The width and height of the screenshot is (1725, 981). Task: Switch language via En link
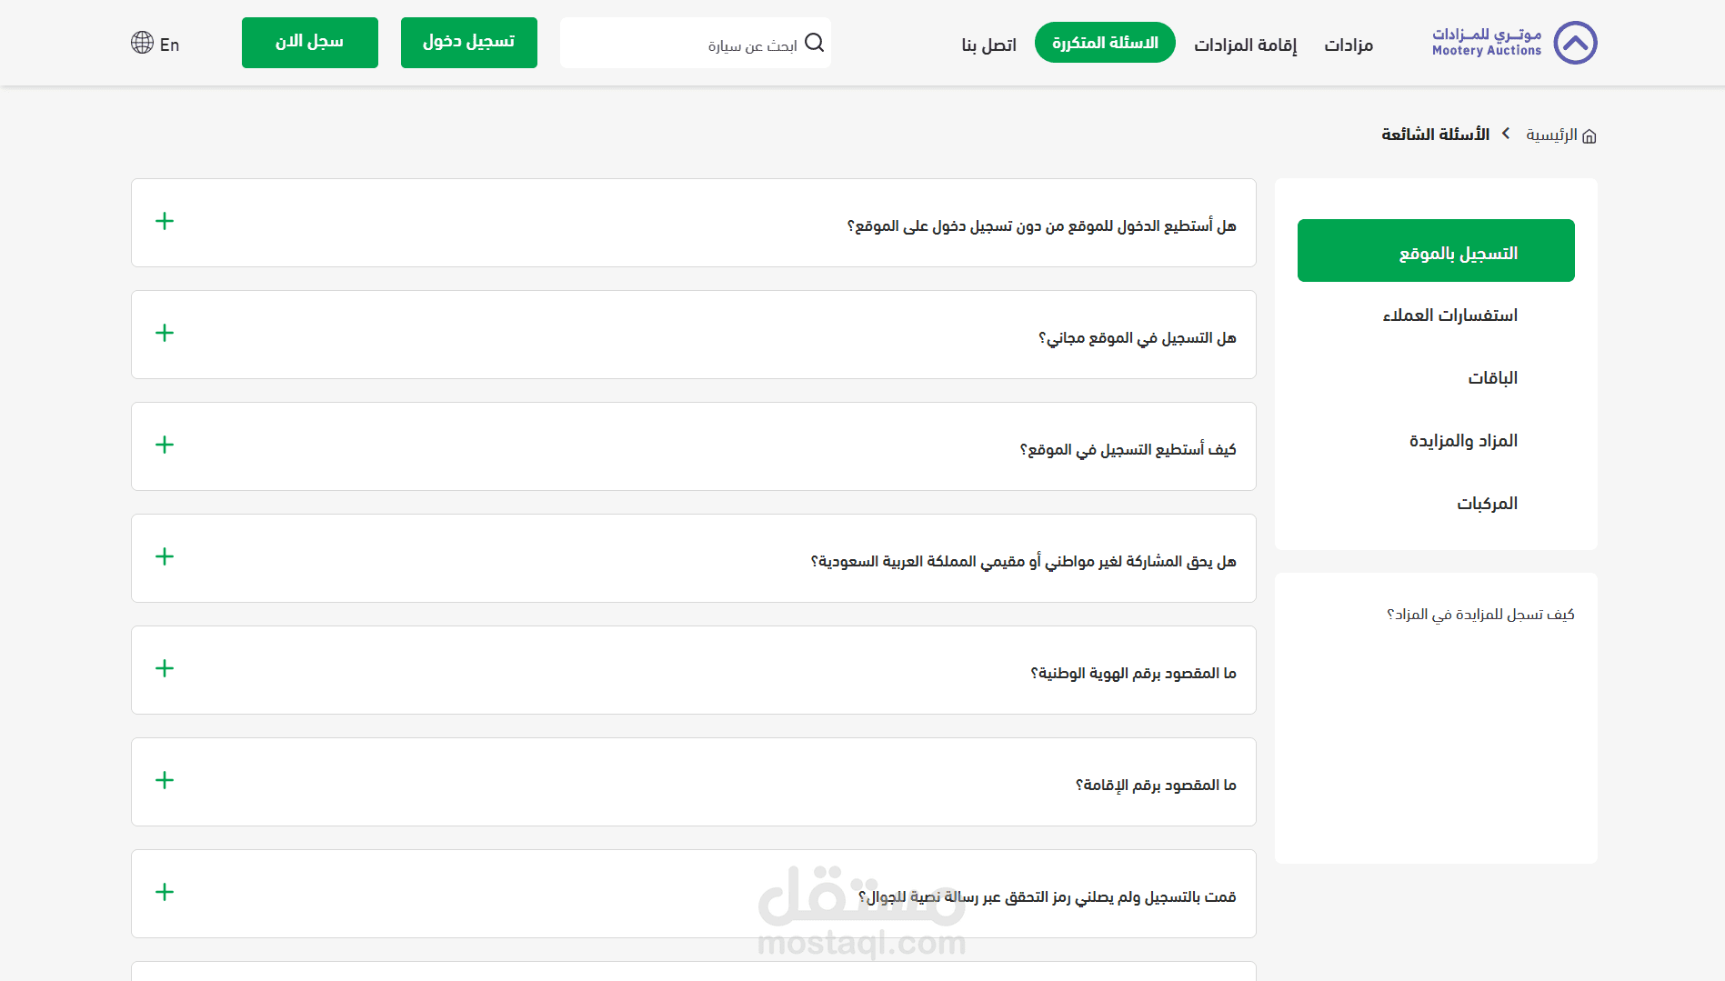[169, 45]
